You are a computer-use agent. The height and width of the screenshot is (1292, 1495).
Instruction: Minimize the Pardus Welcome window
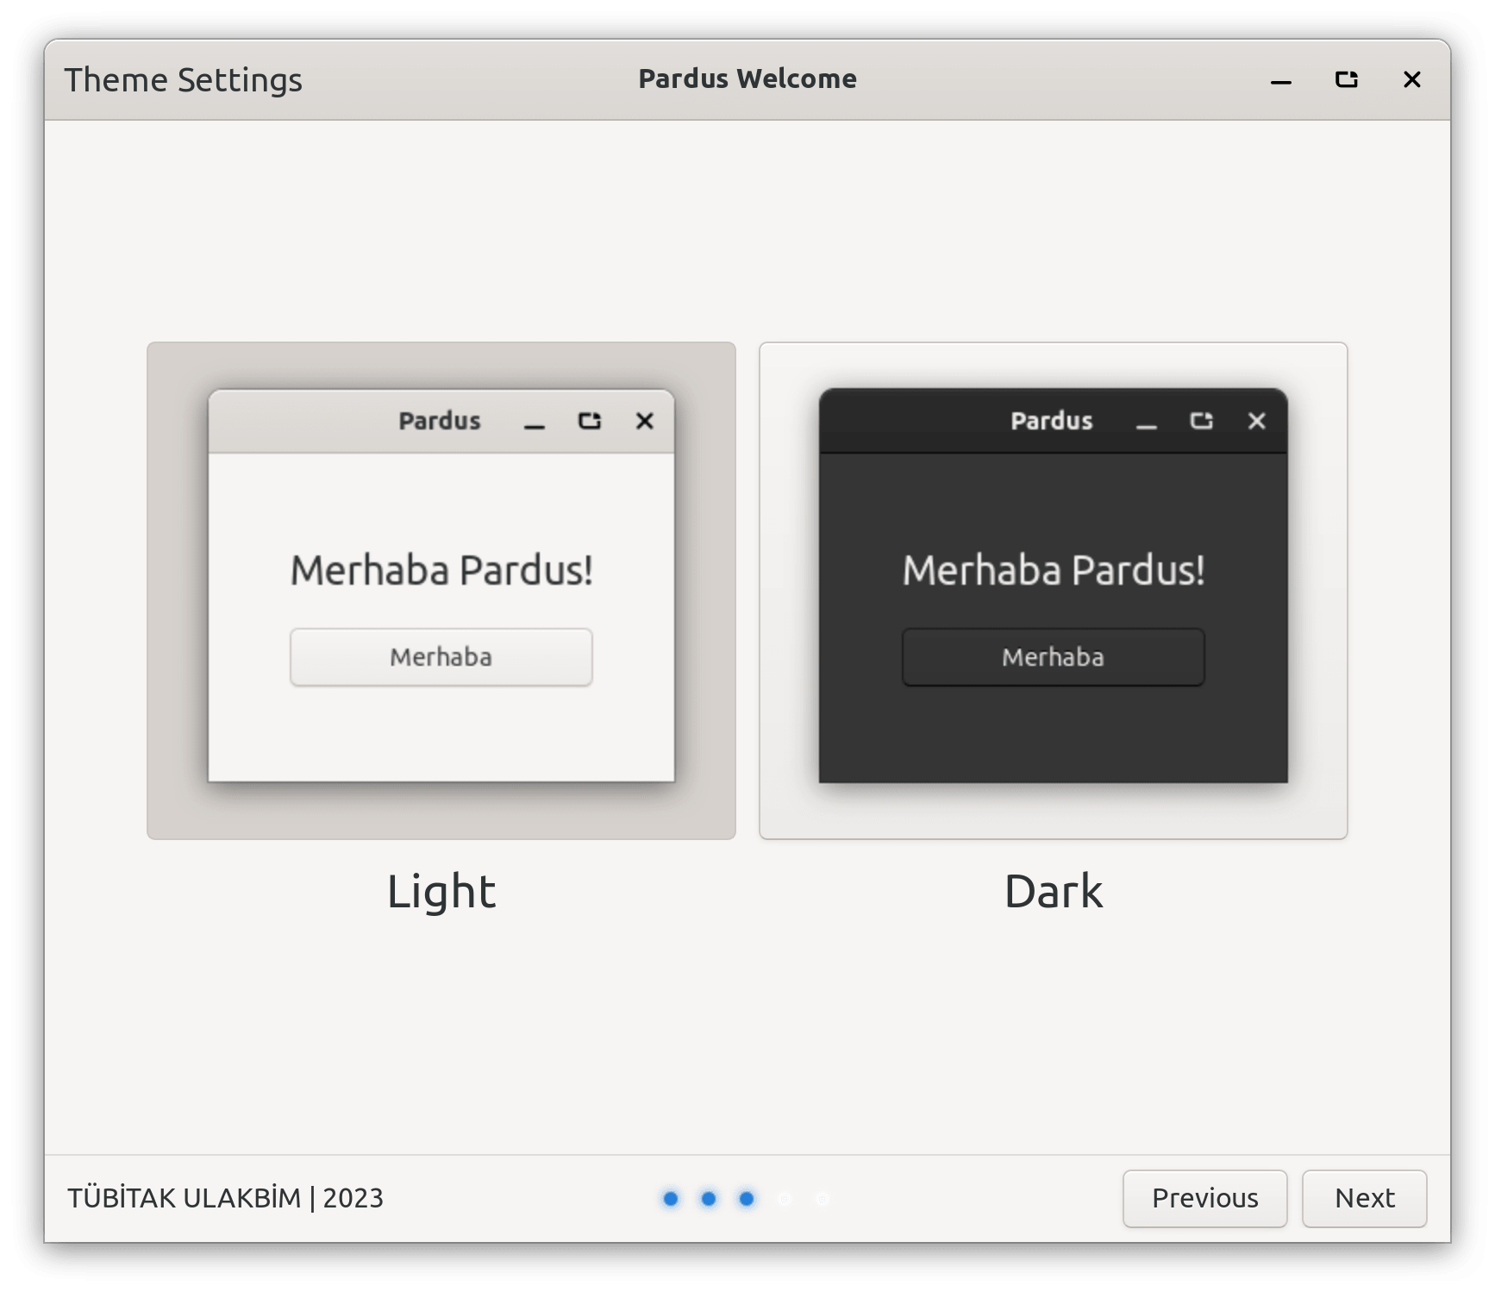coord(1280,80)
